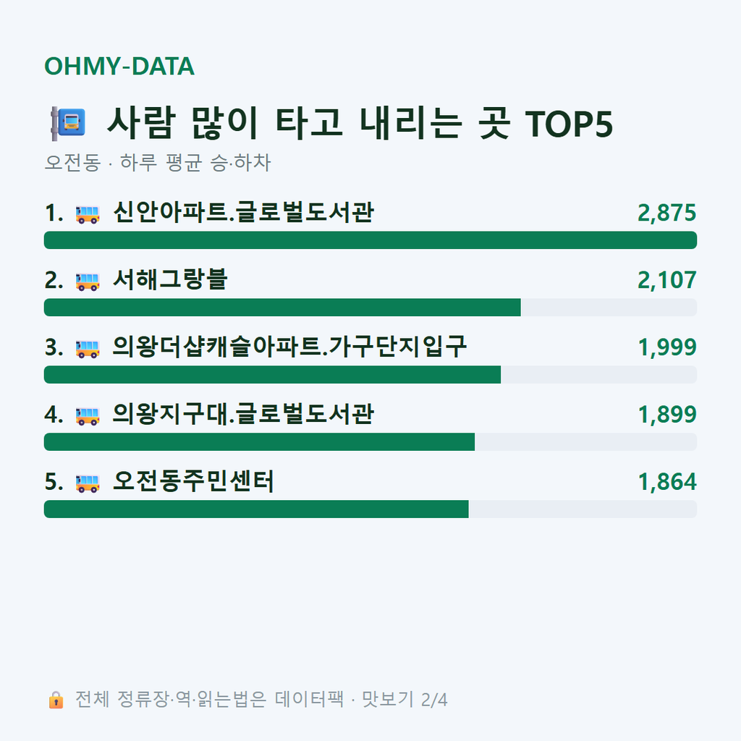This screenshot has height=741, width=741.
Task: Click bus icon beside 오전동주민센터
Action: [88, 483]
